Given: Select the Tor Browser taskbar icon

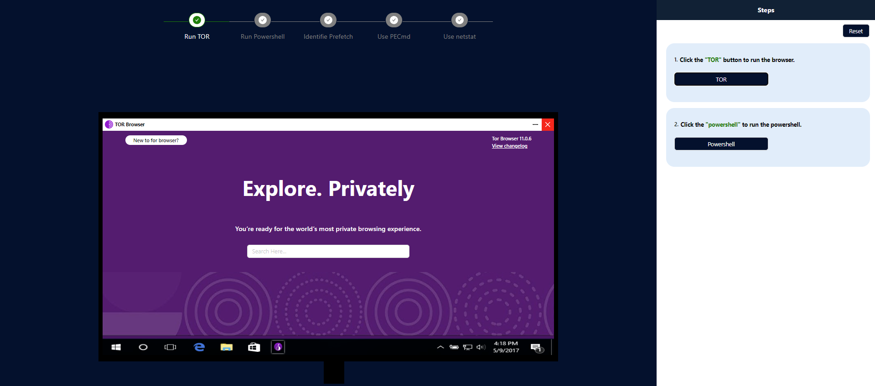Looking at the screenshot, I should (278, 347).
